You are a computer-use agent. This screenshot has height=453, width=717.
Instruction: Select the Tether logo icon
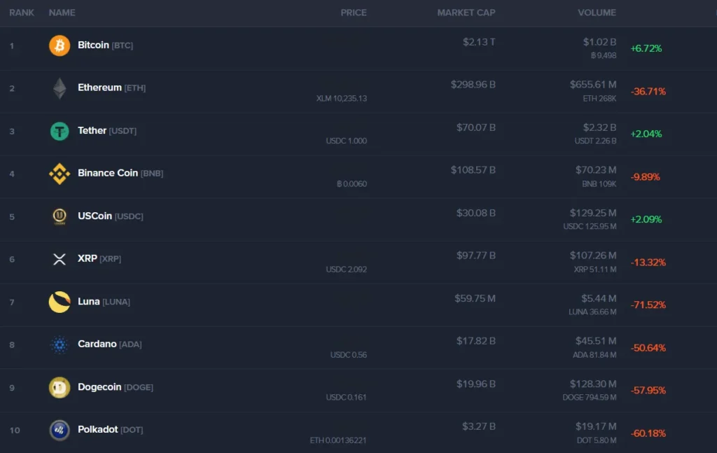(59, 131)
